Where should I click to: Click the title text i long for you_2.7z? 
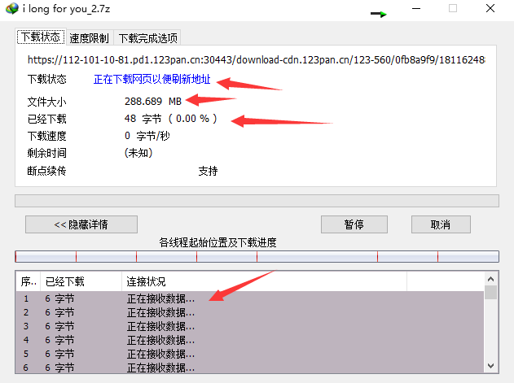66,9
